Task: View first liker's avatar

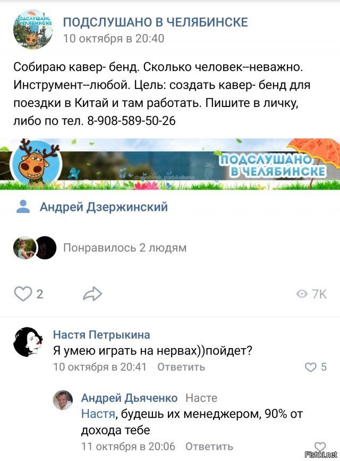Action: click(x=24, y=248)
